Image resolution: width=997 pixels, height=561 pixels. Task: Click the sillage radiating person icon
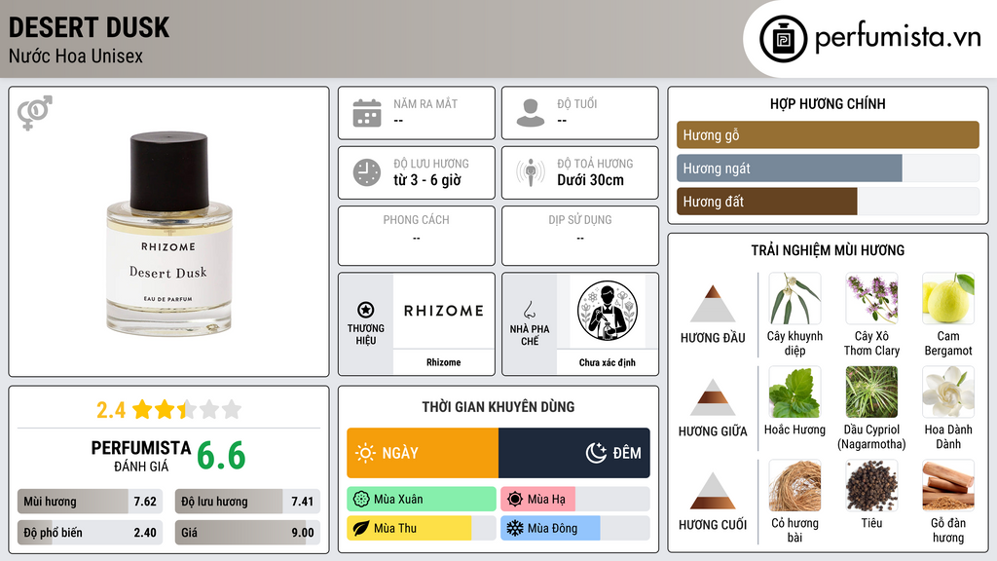531,172
